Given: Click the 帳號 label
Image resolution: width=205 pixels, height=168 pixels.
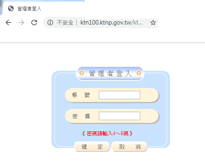Looking at the screenshot, I should point(81,95).
